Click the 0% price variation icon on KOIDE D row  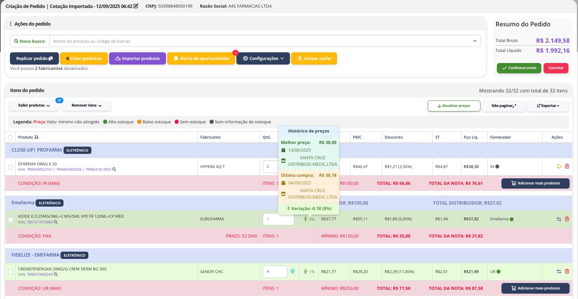(x=305, y=219)
